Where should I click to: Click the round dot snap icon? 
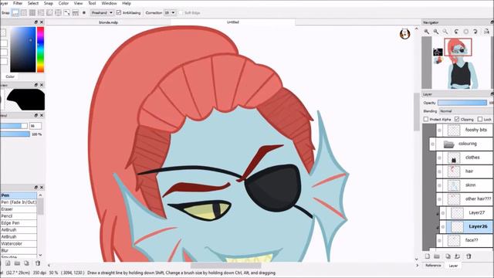pyautogui.click(x=84, y=13)
